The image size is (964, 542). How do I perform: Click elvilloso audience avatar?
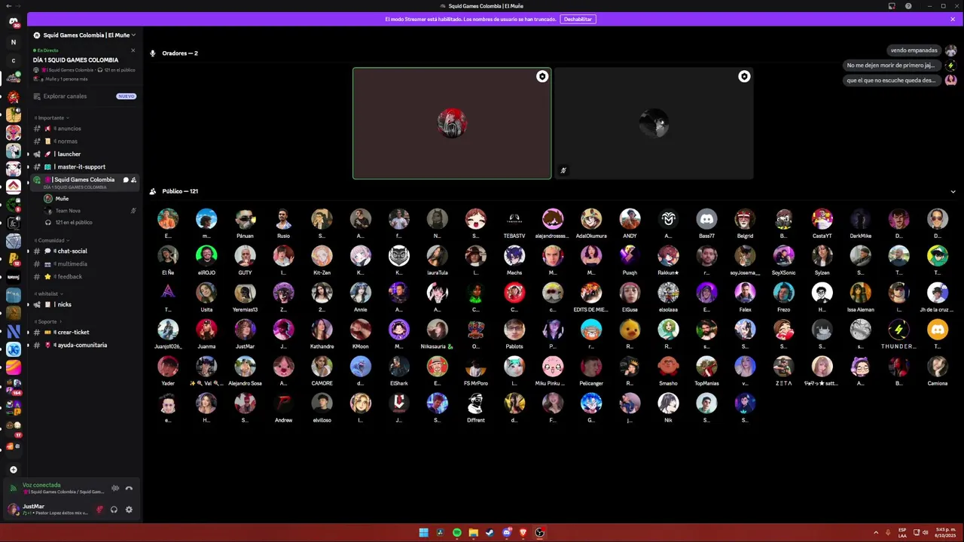point(322,403)
